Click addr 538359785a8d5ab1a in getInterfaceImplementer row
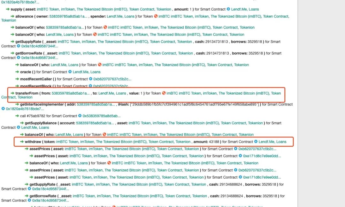 pos(96,104)
